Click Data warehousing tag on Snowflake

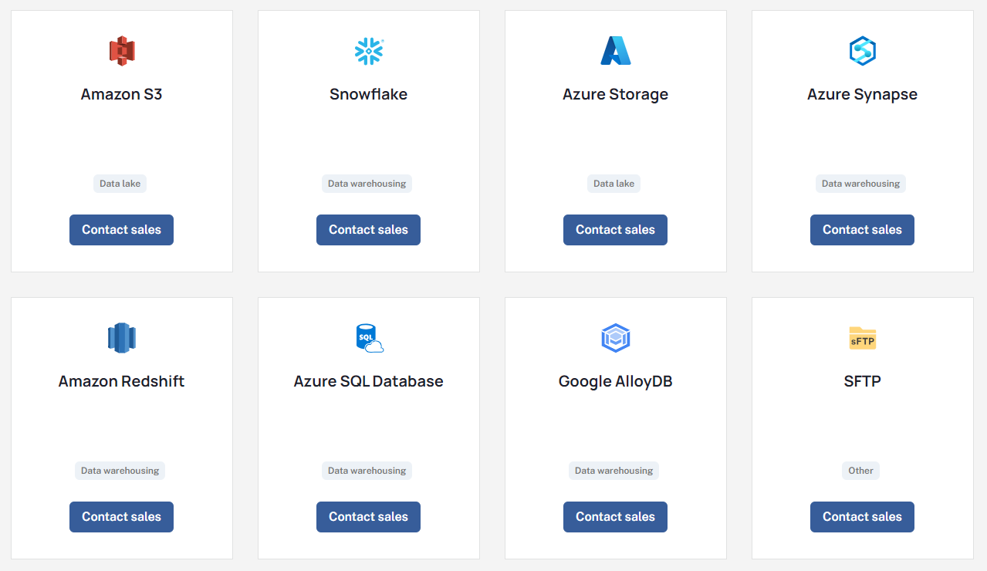point(367,184)
